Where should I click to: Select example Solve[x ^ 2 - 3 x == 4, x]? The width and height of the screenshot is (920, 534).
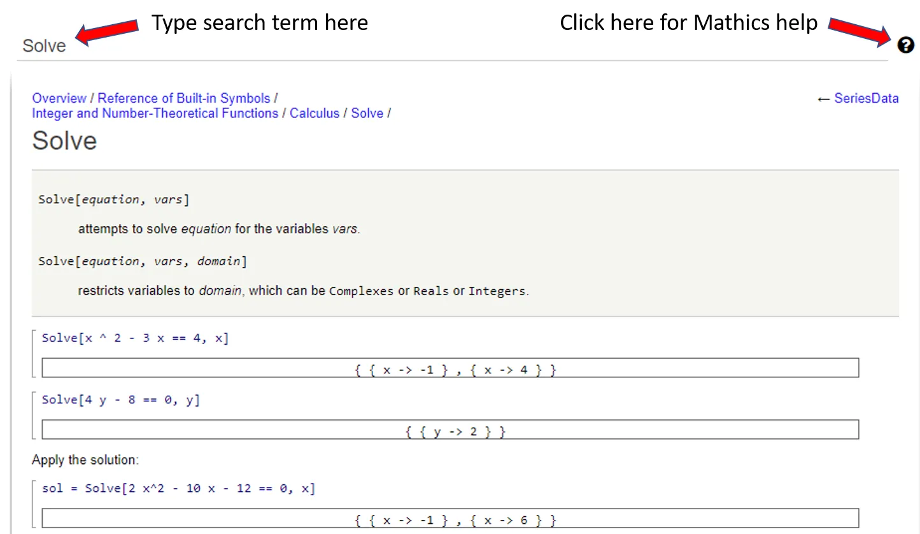point(135,338)
